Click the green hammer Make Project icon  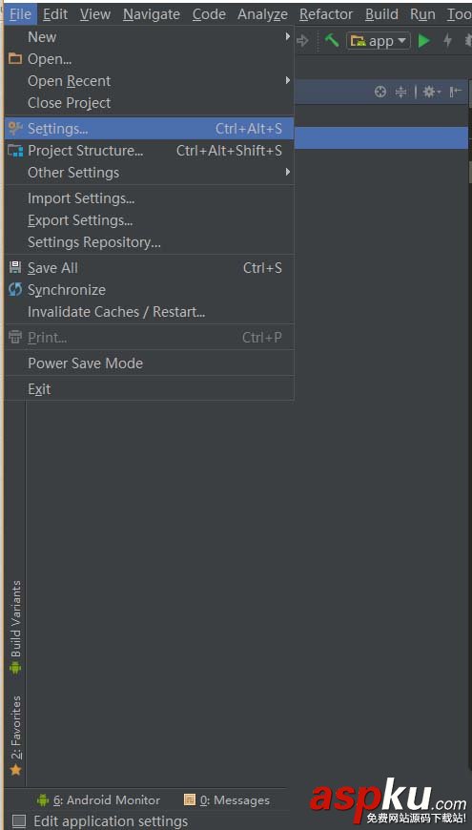[332, 40]
